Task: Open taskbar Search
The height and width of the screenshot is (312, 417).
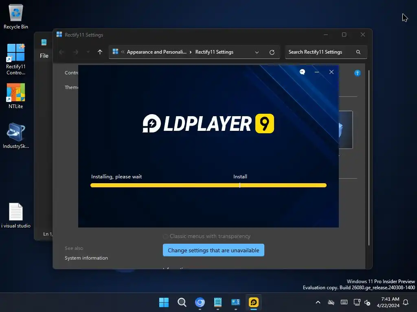Action: 182,302
